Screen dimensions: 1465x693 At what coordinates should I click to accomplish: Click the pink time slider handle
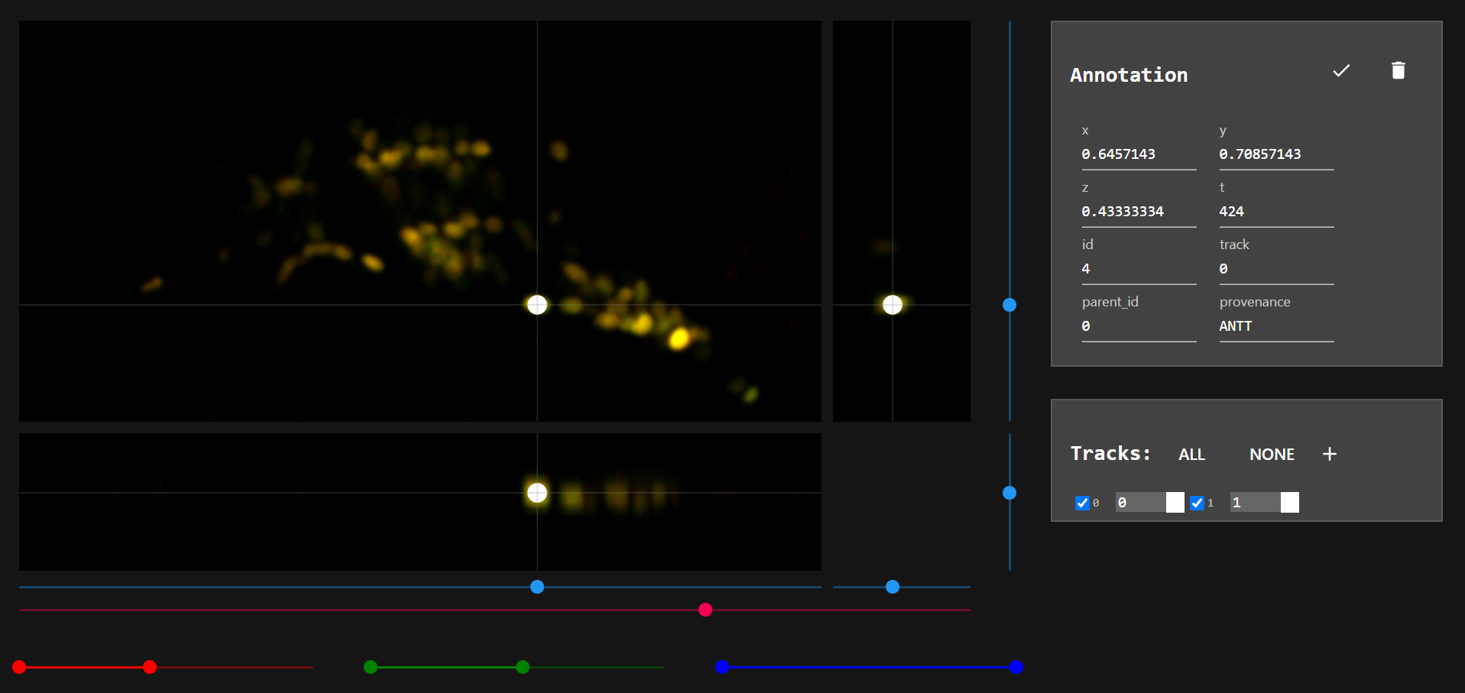click(705, 610)
